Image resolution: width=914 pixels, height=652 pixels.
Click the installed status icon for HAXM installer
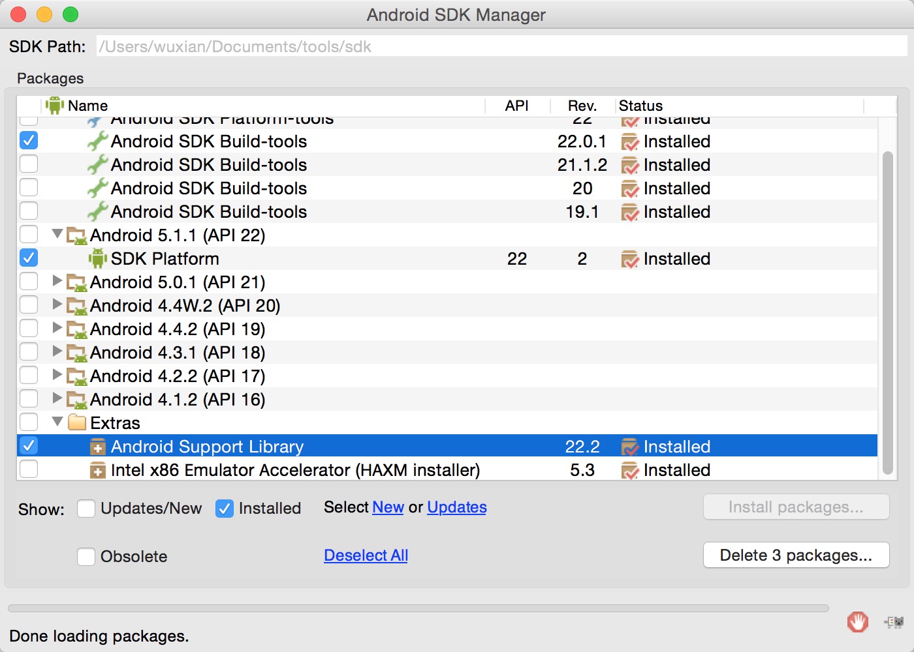630,470
